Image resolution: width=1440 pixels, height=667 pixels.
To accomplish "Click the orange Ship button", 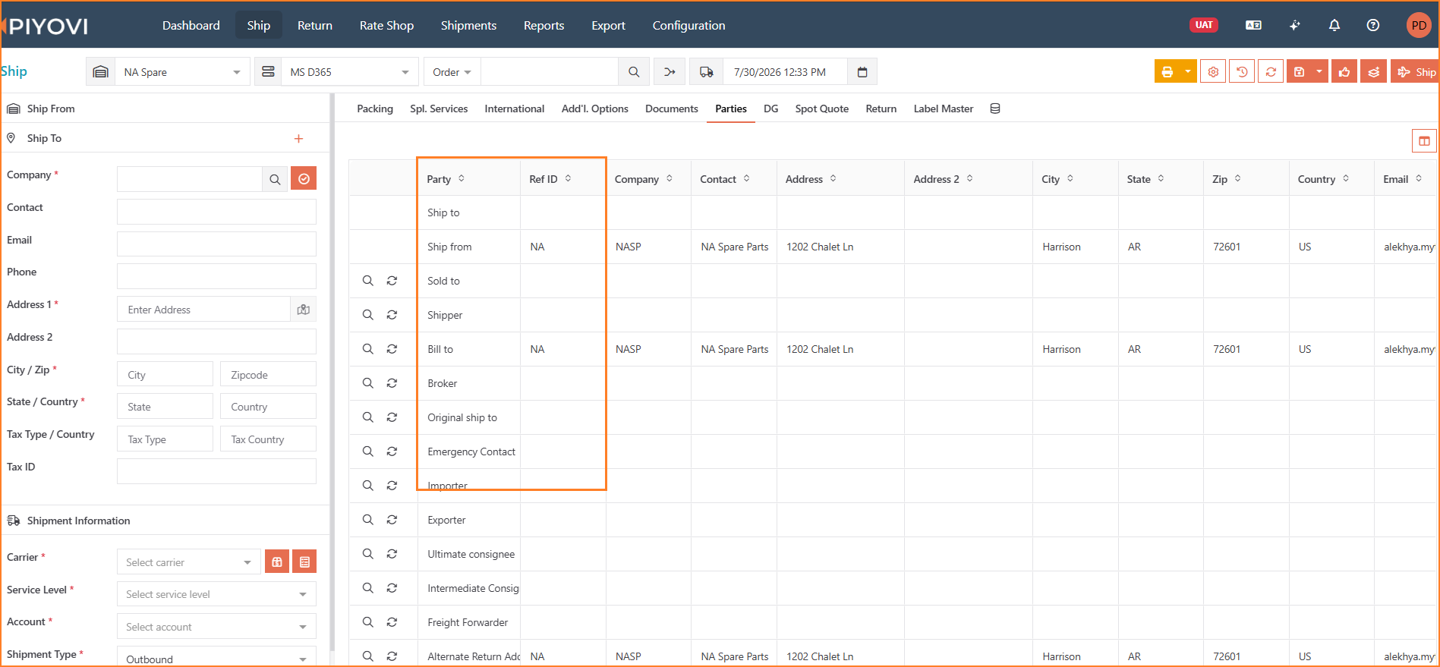I will [x=1415, y=72].
